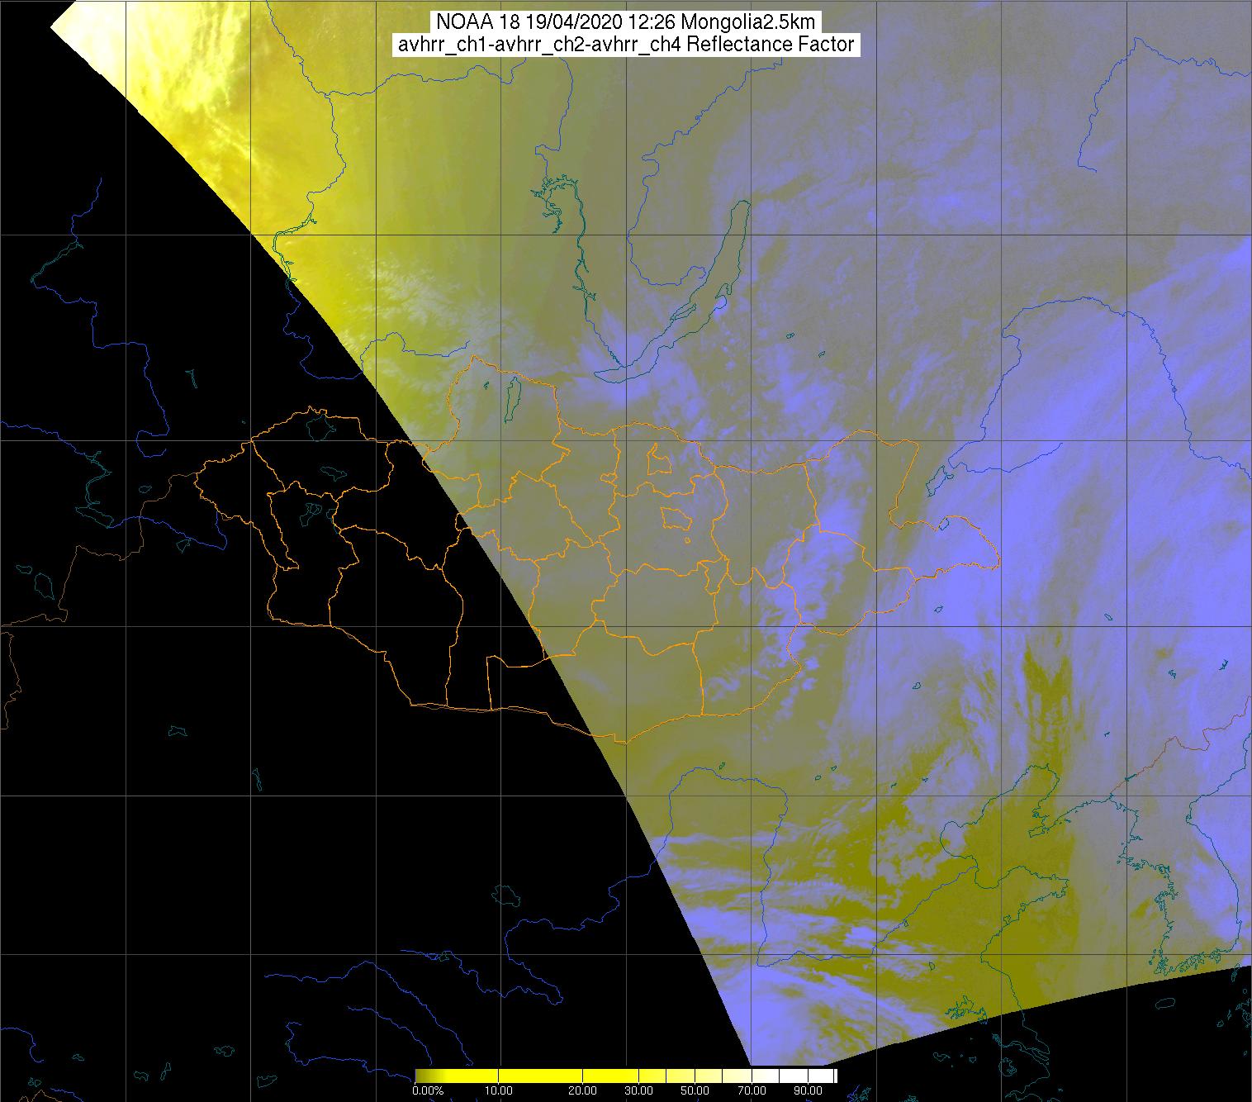This screenshot has width=1252, height=1102.
Task: Click the 20.00 colorbar label
Action: 583,1091
